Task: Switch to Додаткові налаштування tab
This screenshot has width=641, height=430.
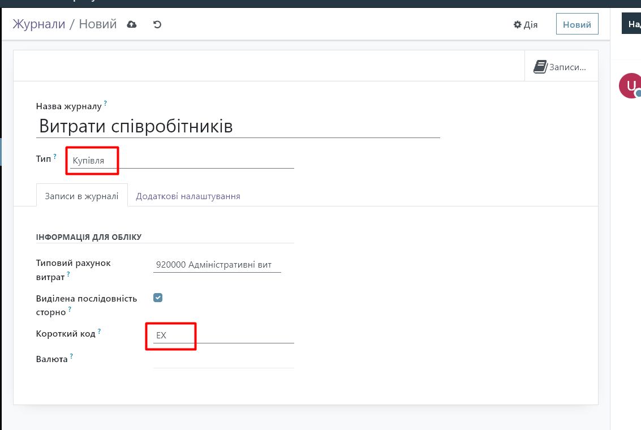Action: coord(188,196)
